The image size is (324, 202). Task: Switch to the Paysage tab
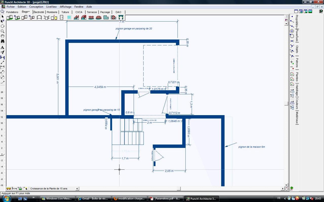(x=105, y=12)
